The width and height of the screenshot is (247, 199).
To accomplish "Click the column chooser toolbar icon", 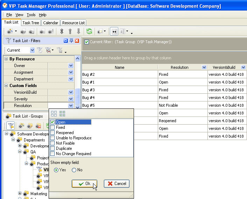I will (123, 31).
